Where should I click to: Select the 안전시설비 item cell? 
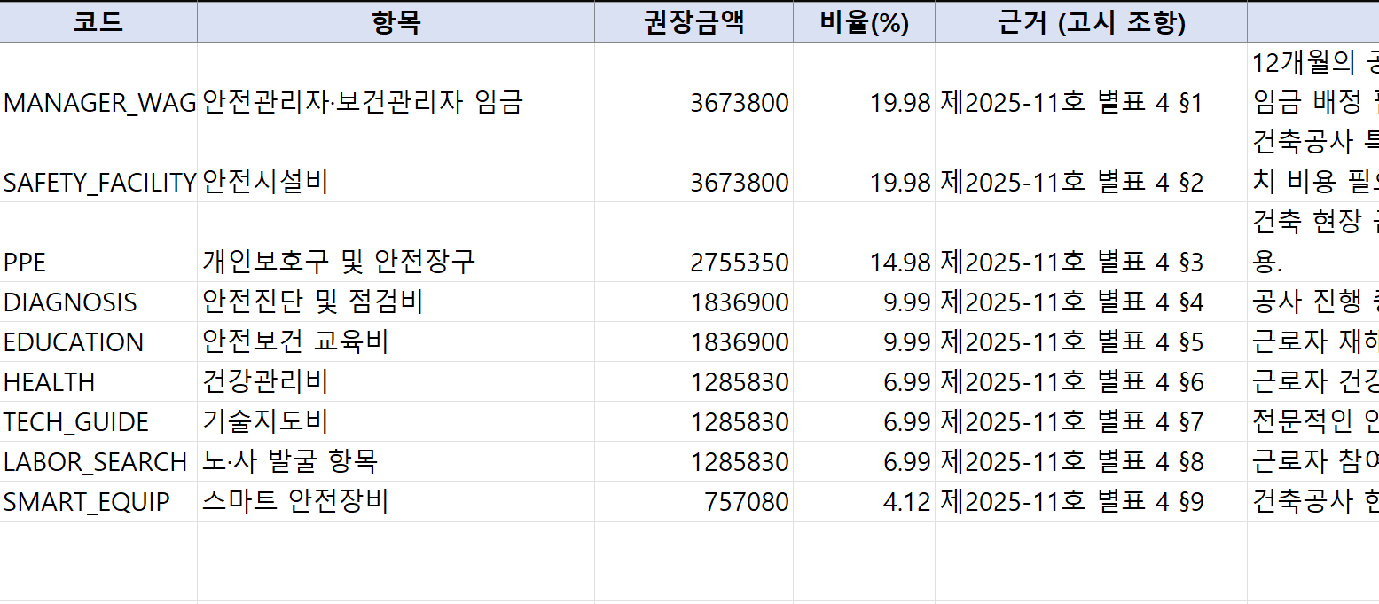[396, 162]
